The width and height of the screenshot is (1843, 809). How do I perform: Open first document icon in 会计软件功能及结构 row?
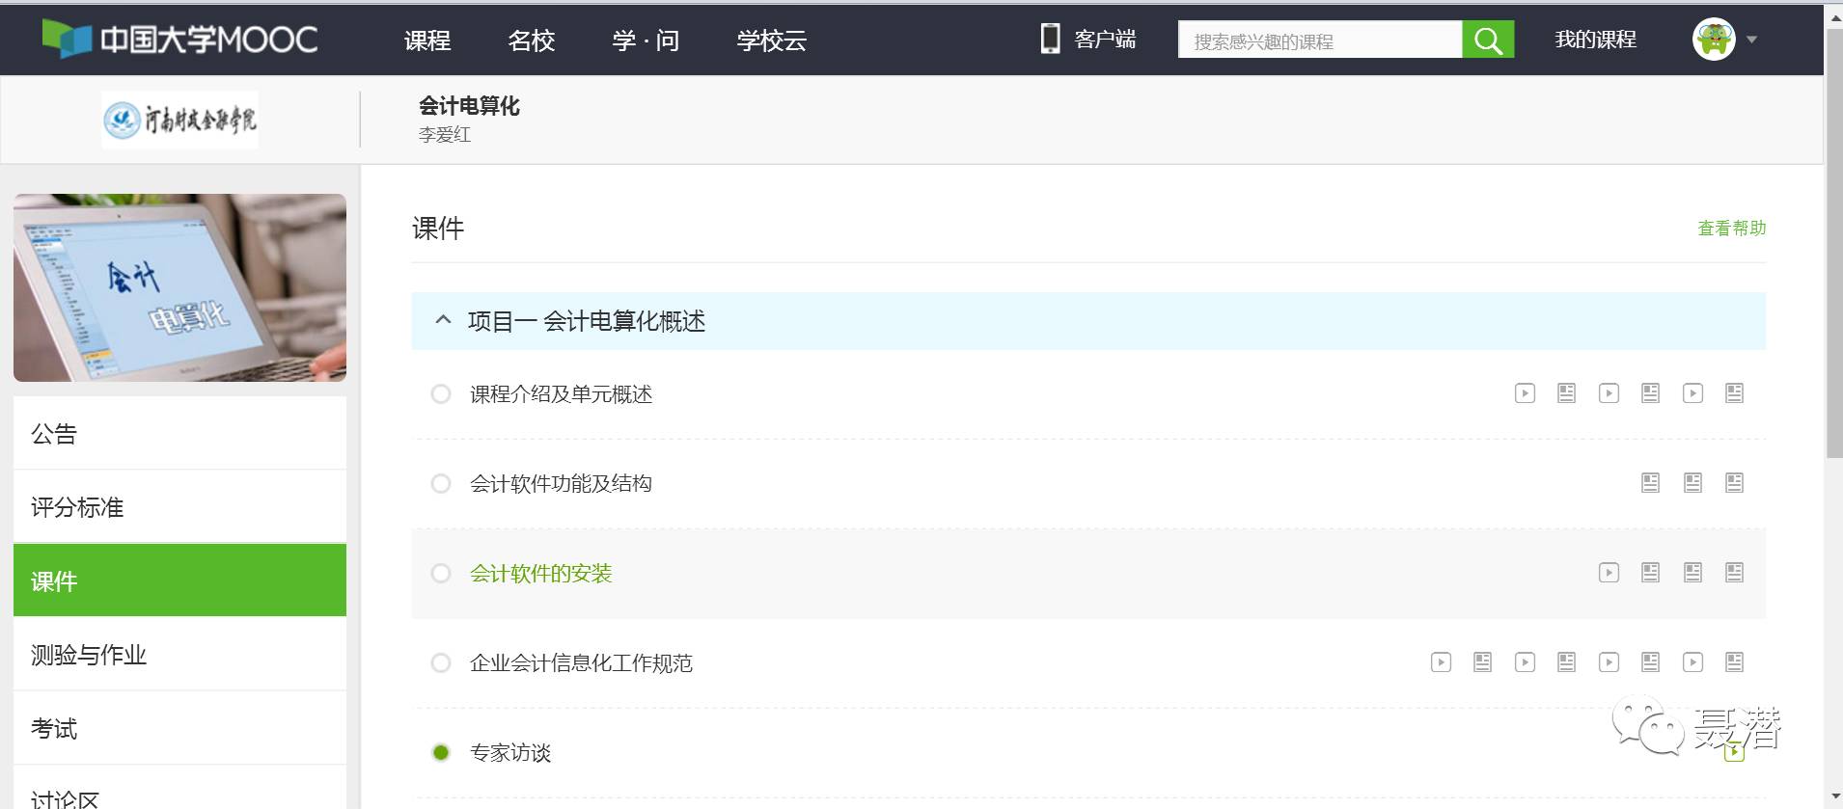1650,483
